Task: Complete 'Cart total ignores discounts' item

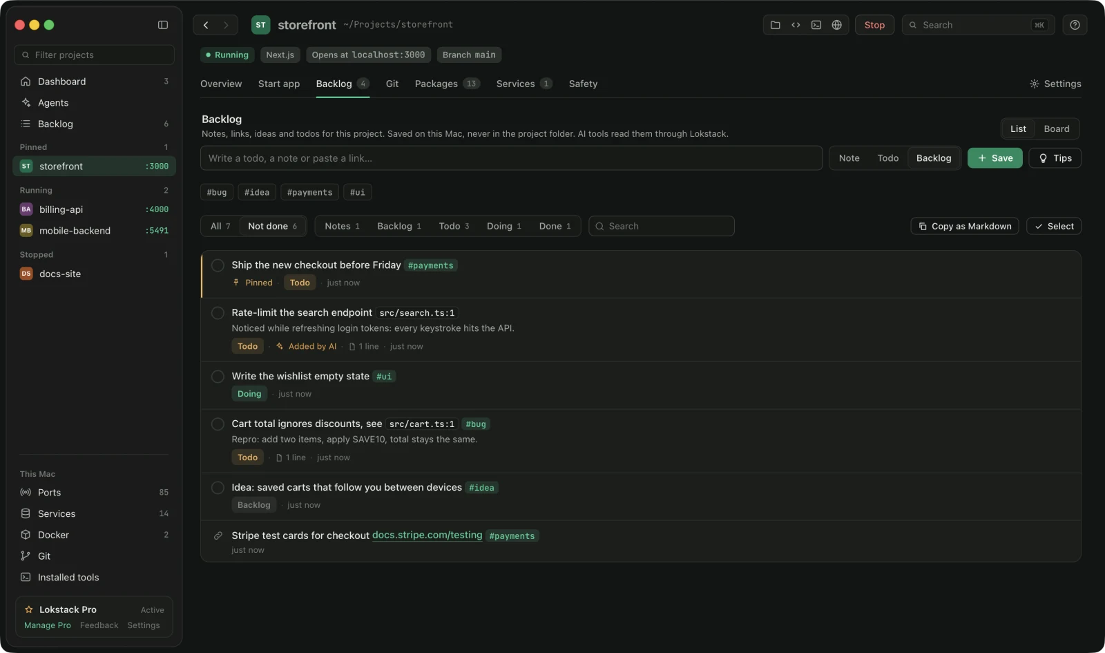Action: (218, 424)
